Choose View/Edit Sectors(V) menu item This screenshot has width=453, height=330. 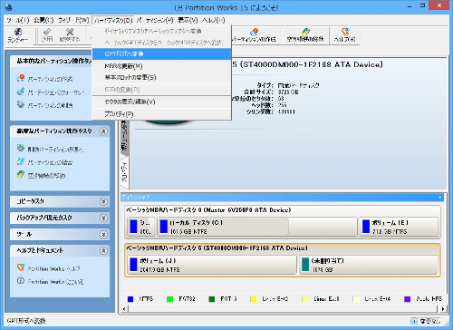pos(161,102)
